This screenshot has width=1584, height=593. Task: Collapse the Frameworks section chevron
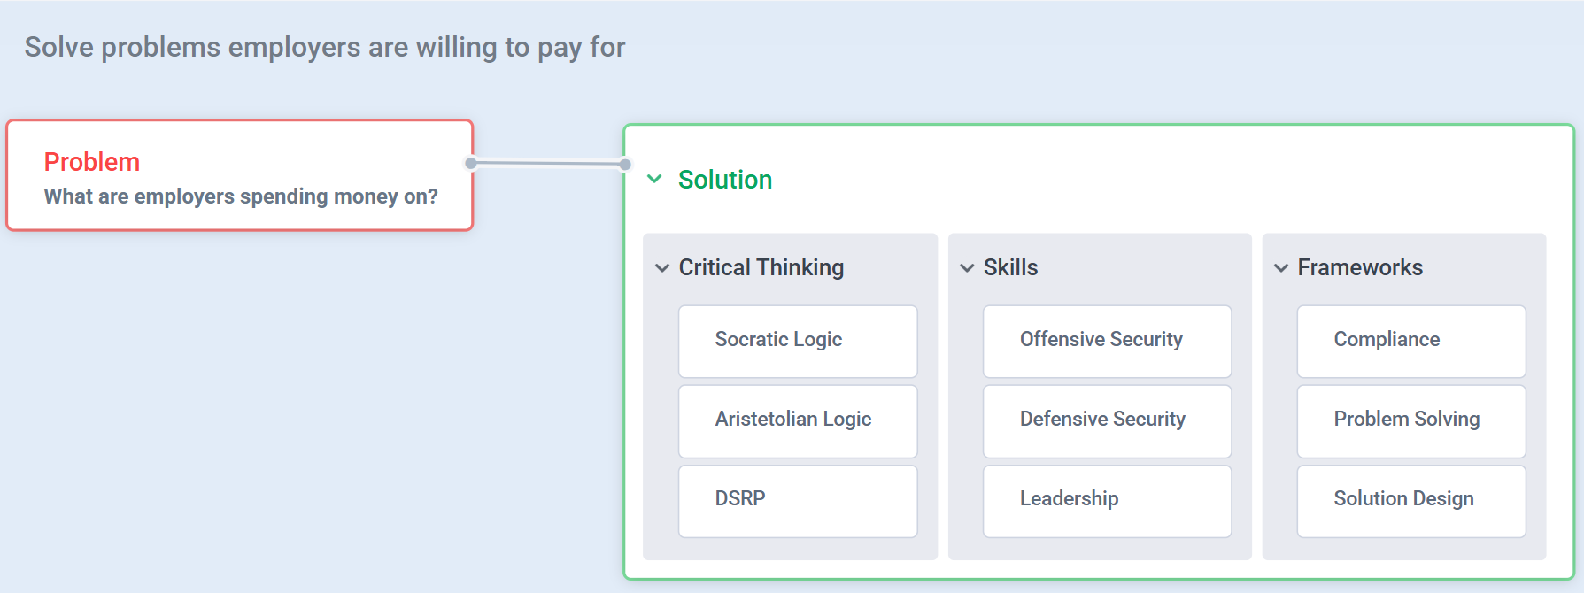1281,267
